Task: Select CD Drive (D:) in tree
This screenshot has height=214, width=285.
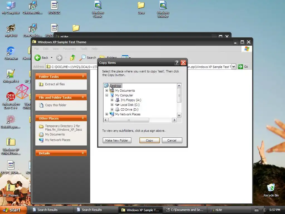Action: [x=129, y=109]
